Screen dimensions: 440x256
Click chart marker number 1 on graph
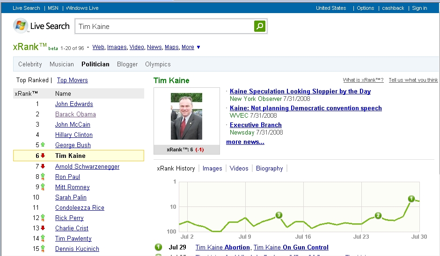[411, 199]
